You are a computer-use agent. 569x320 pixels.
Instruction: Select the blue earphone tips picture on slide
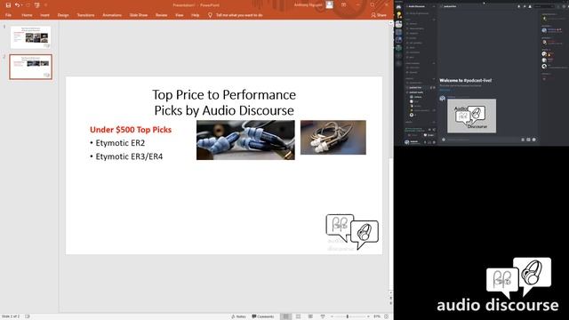click(x=245, y=140)
